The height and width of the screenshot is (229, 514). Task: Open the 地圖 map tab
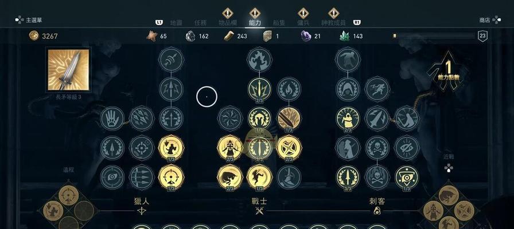point(176,22)
